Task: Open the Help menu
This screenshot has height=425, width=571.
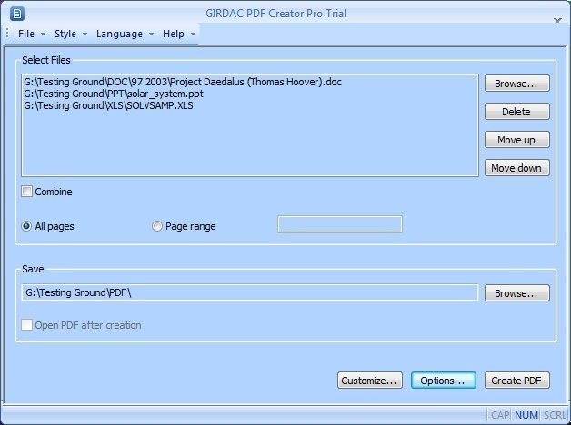Action: pyautogui.click(x=174, y=34)
